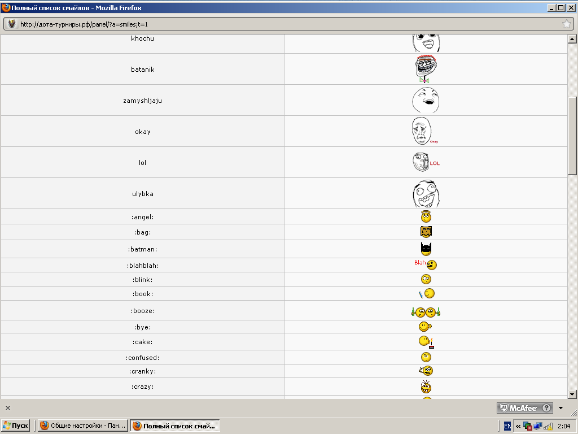Click the red Blah talking smiley icon

click(426, 264)
